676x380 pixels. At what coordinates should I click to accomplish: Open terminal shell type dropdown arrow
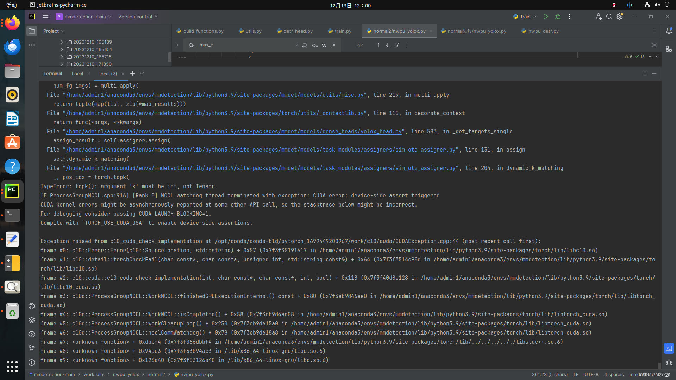142,74
